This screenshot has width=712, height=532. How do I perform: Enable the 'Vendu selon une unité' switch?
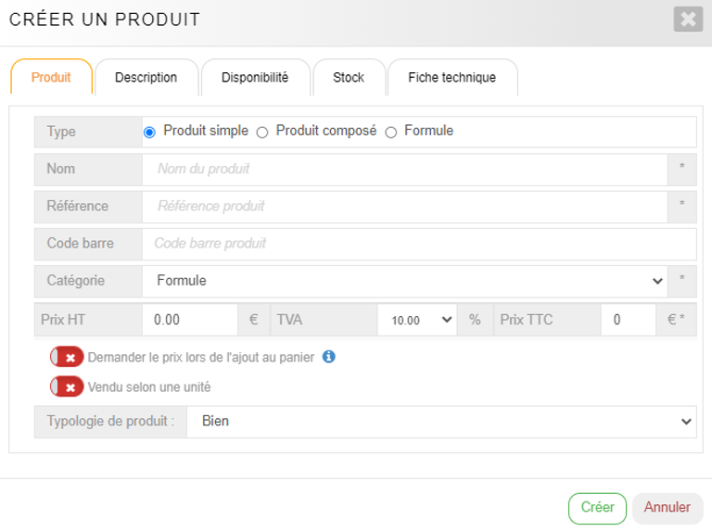click(67, 386)
